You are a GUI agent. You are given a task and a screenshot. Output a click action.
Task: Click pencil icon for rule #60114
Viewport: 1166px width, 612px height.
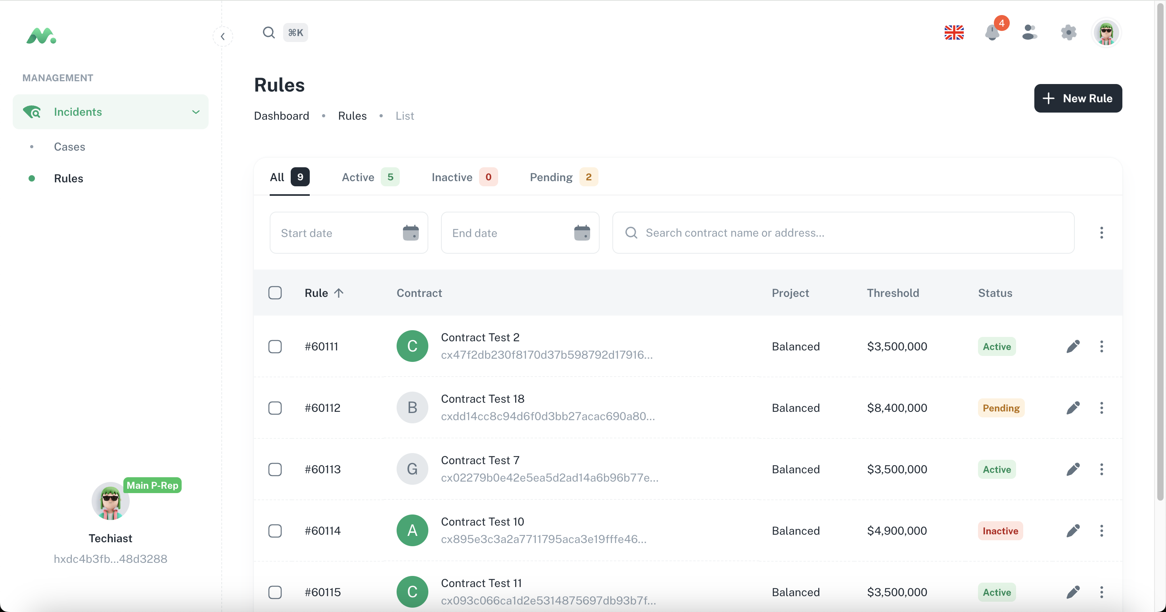coord(1073,531)
